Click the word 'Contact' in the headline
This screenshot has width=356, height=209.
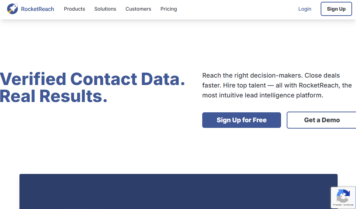click(104, 79)
